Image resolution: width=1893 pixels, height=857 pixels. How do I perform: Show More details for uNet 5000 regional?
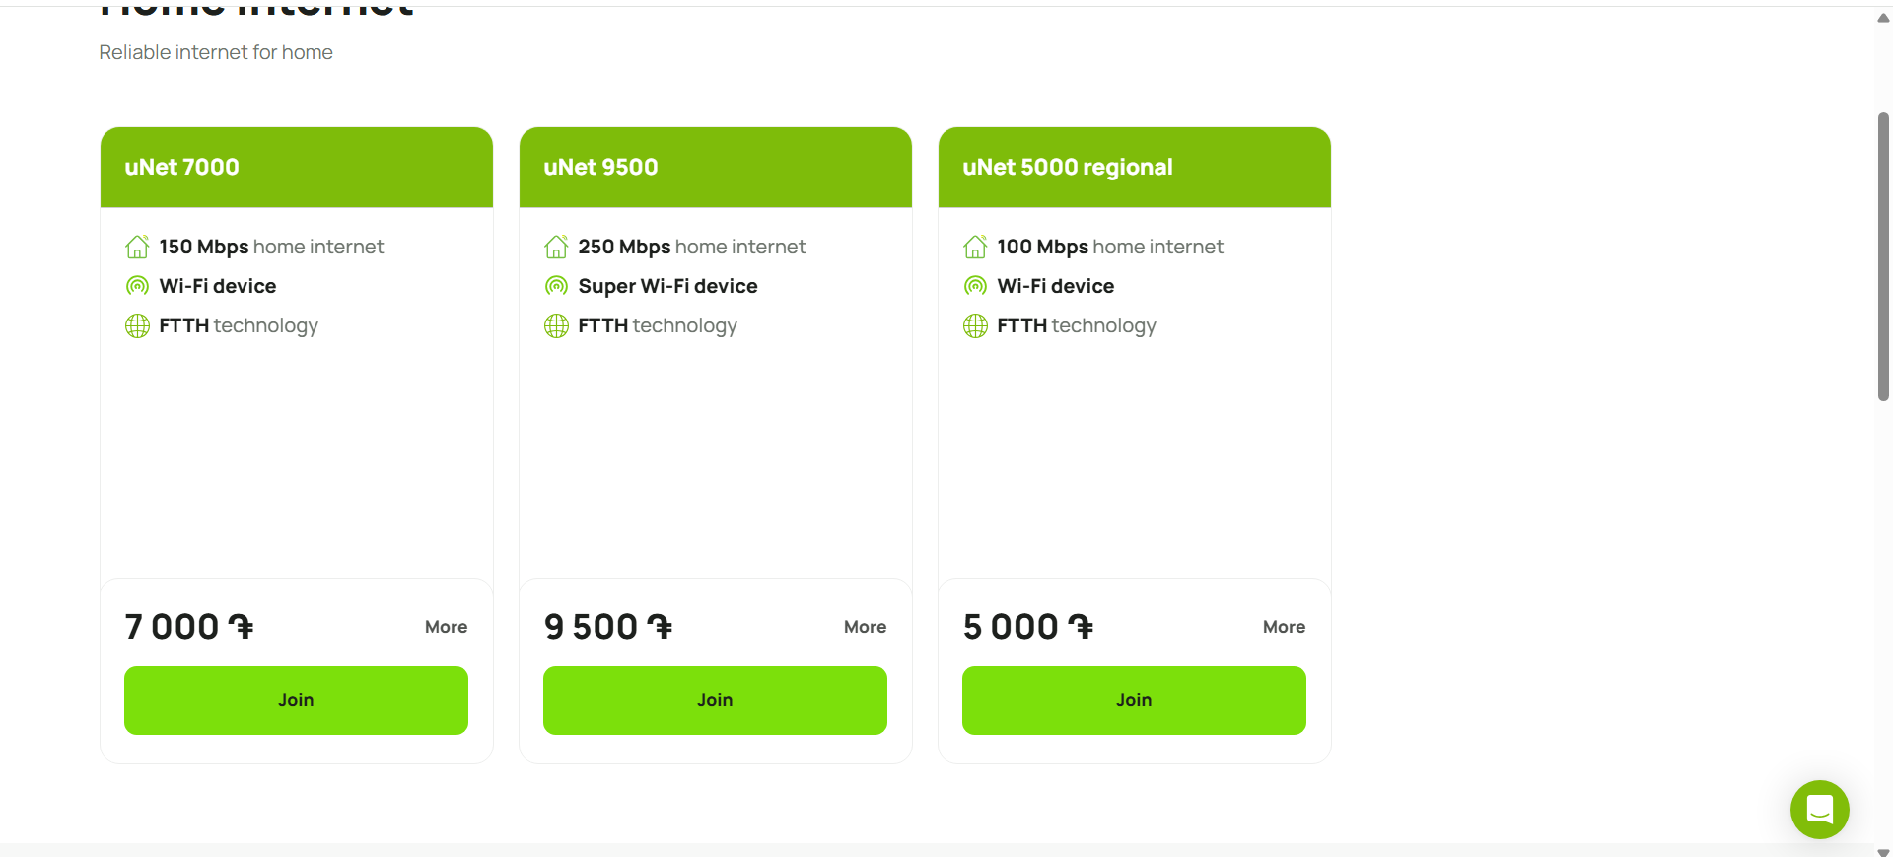click(1284, 627)
